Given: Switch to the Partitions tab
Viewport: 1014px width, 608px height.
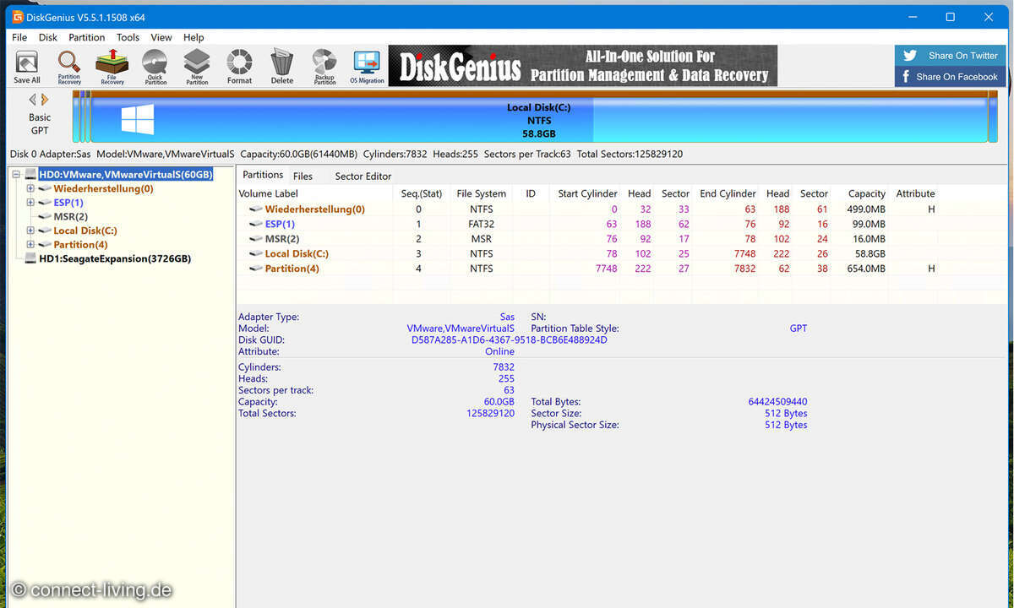Looking at the screenshot, I should (x=263, y=175).
